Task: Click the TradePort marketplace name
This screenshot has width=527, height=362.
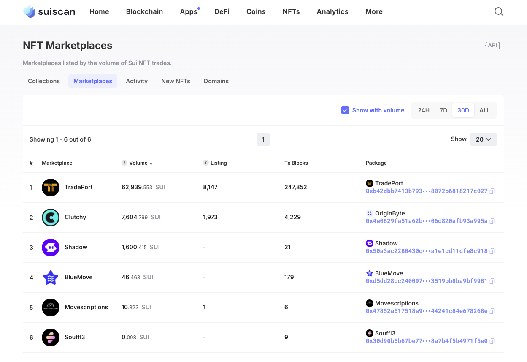Action: point(78,187)
